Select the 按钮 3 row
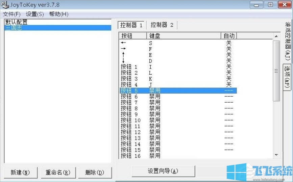Viewport: 293px width, 182px height. tap(178, 79)
